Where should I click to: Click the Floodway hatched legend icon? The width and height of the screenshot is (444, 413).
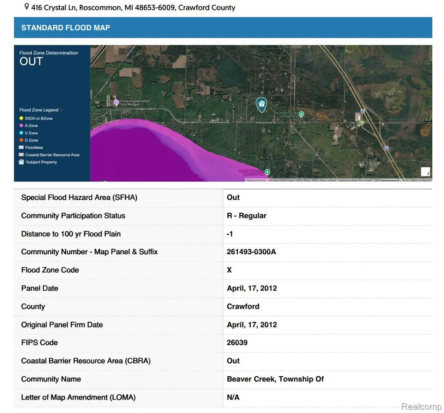[x=21, y=147]
